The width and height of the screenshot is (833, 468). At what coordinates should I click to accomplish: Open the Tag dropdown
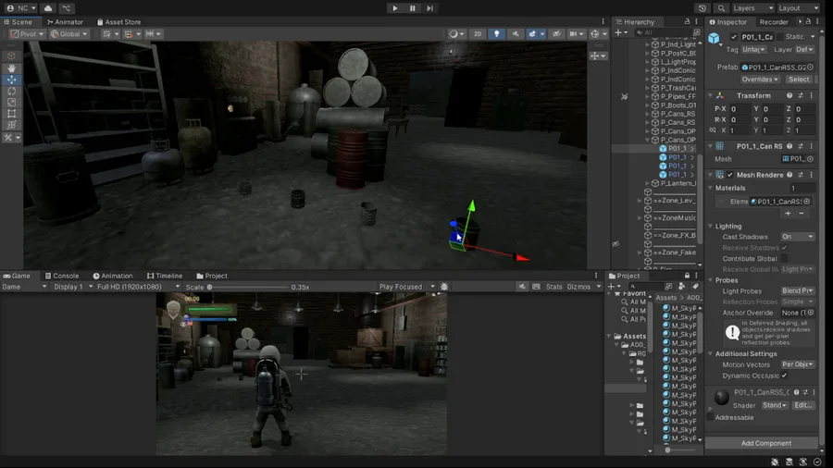(x=753, y=49)
